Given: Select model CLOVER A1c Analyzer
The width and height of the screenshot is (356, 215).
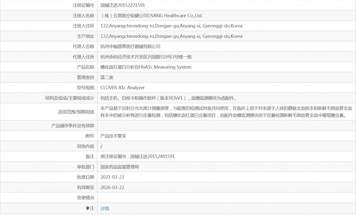Looking at the screenshot, I should tap(123, 88).
